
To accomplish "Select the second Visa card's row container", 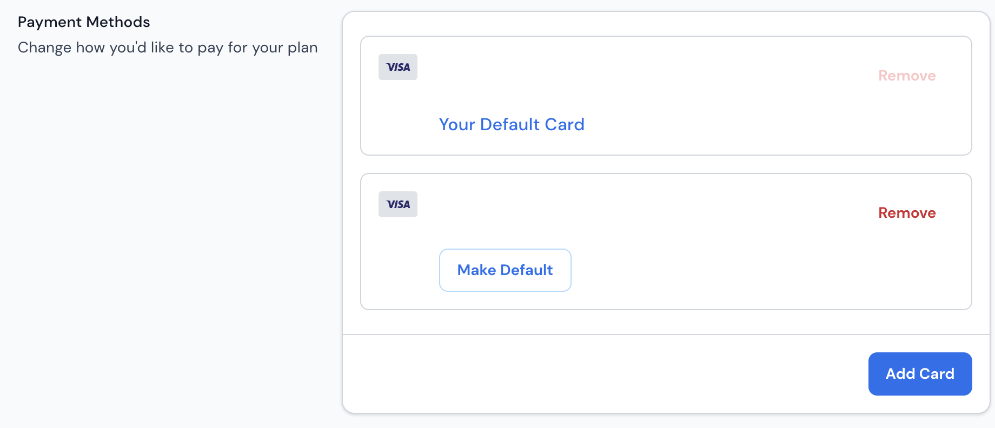I will (666, 242).
